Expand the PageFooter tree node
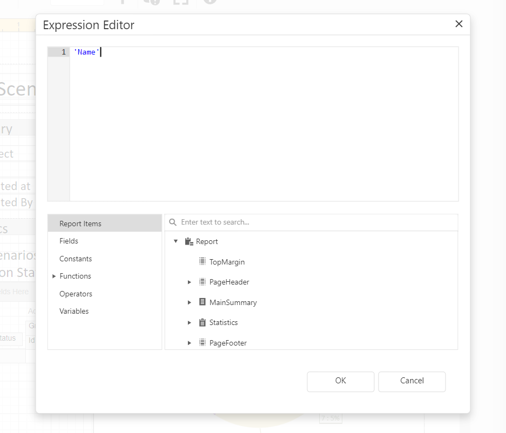 (190, 343)
